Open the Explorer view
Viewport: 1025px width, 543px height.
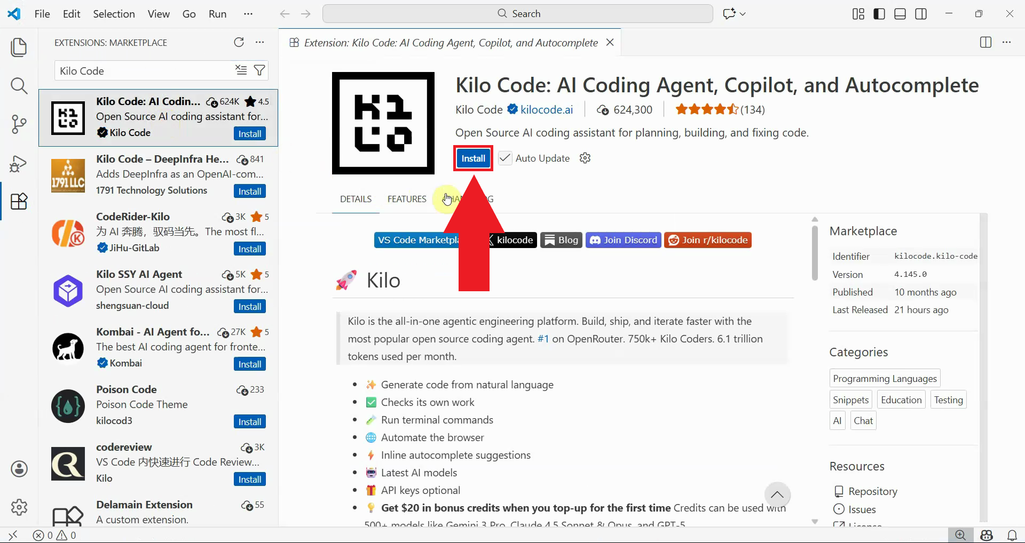click(19, 47)
